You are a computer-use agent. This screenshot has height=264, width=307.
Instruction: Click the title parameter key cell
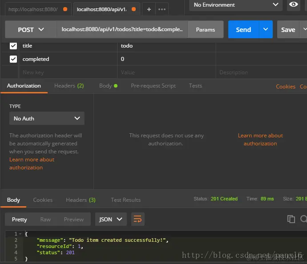click(x=69, y=46)
